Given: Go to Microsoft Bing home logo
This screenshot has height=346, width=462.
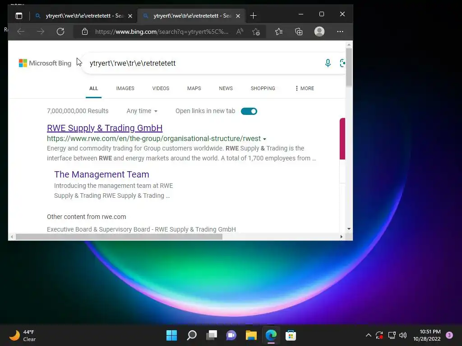Looking at the screenshot, I should tap(45, 63).
